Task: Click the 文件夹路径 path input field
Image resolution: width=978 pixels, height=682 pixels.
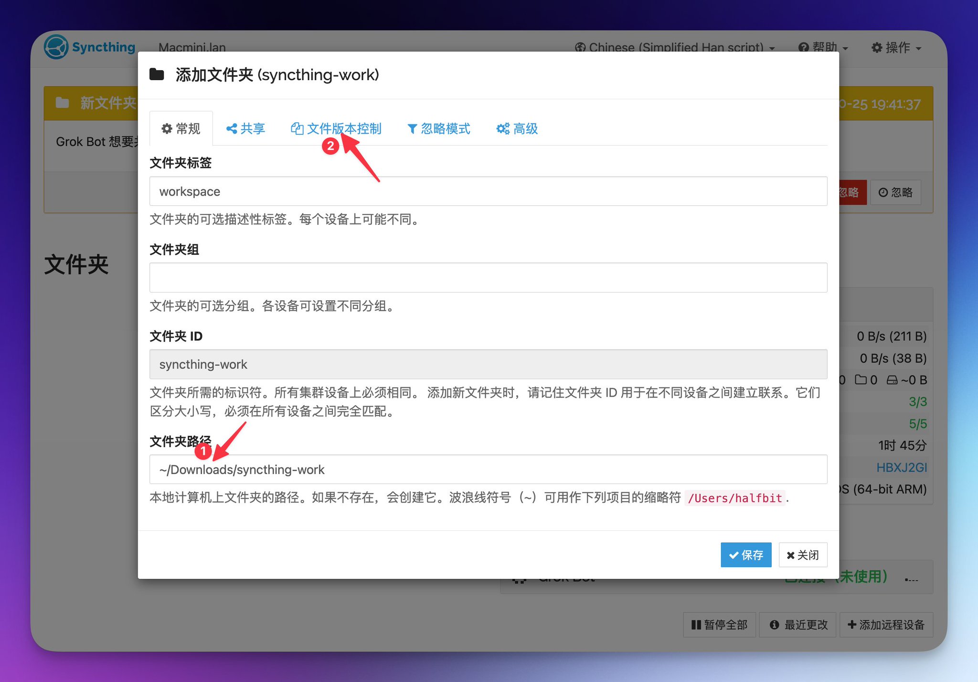Action: (x=488, y=469)
